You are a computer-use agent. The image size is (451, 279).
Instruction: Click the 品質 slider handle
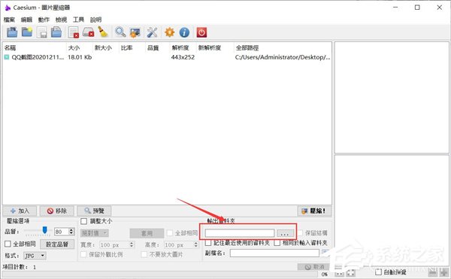44,230
